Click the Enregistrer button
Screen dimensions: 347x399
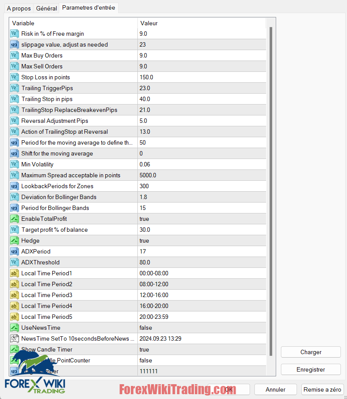click(x=310, y=369)
